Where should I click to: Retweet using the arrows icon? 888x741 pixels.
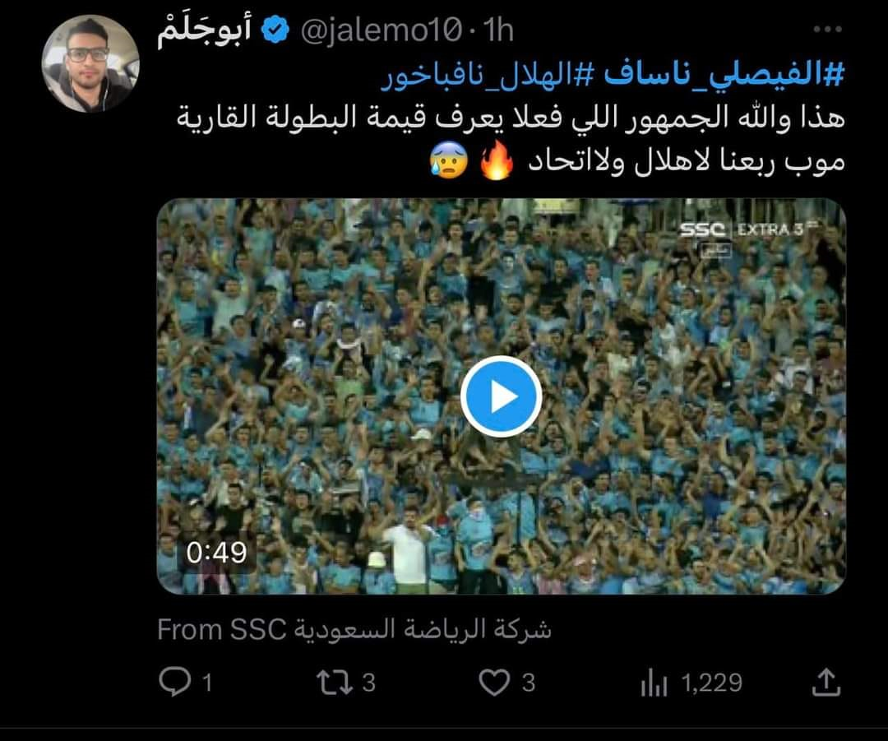(x=334, y=682)
